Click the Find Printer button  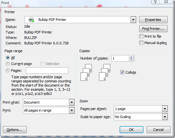coord(153,29)
